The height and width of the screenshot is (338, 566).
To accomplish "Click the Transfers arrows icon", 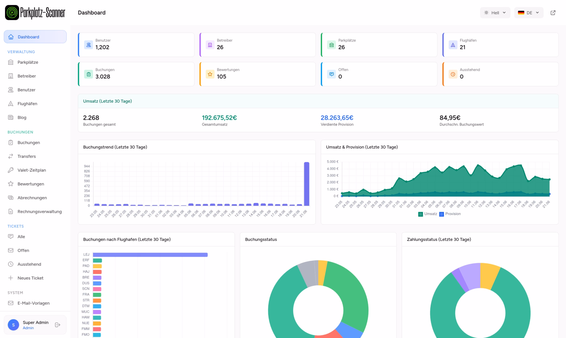I will (11, 156).
